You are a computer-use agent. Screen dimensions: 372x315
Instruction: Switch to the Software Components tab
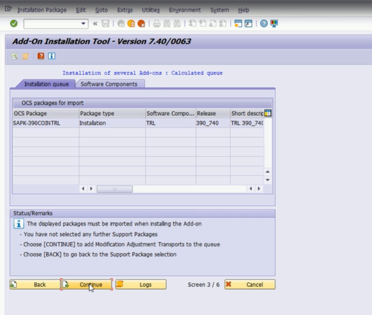click(109, 84)
